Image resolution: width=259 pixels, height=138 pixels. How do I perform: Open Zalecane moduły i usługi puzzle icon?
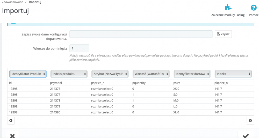(x=228, y=8)
